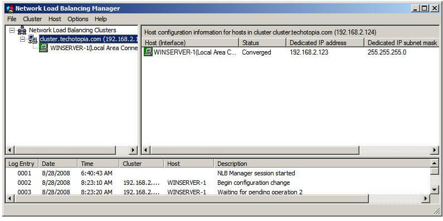Select cluster.techotopia.com in the tree
443x221 pixels.
88,39
